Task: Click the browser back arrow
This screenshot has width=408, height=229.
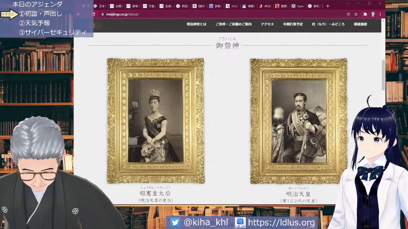Action: pos(78,14)
